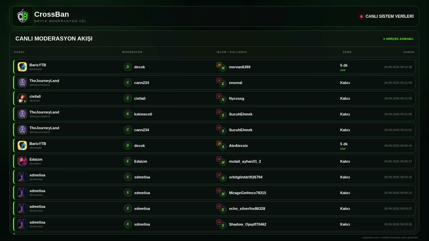The image size is (429, 241).
Task: Click the moderator badge D next to decok
Action: [128, 67]
